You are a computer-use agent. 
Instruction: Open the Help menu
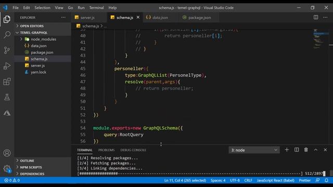112,8
